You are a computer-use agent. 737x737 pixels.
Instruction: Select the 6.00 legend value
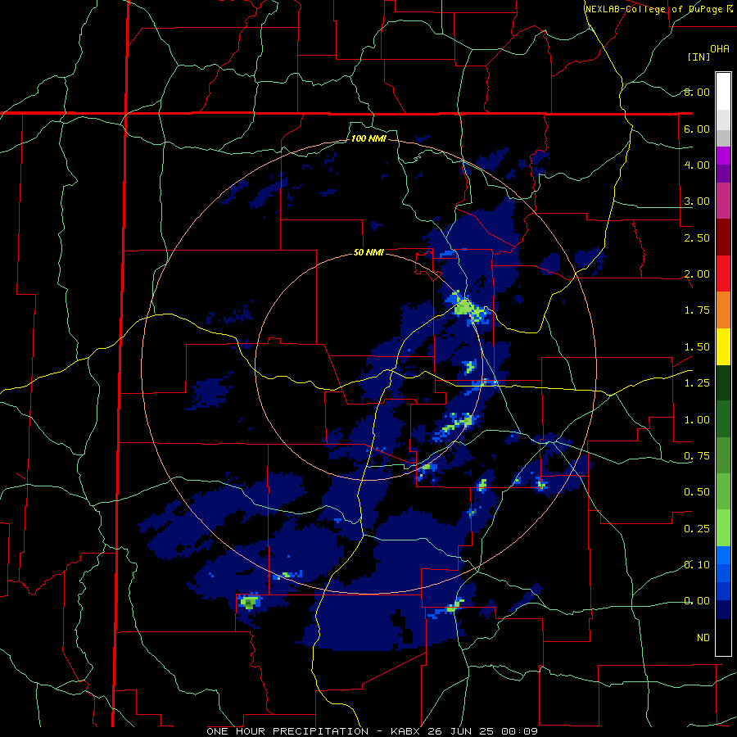697,129
